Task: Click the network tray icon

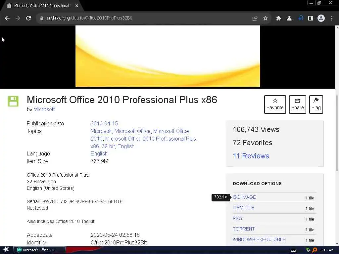Action: tap(308, 250)
